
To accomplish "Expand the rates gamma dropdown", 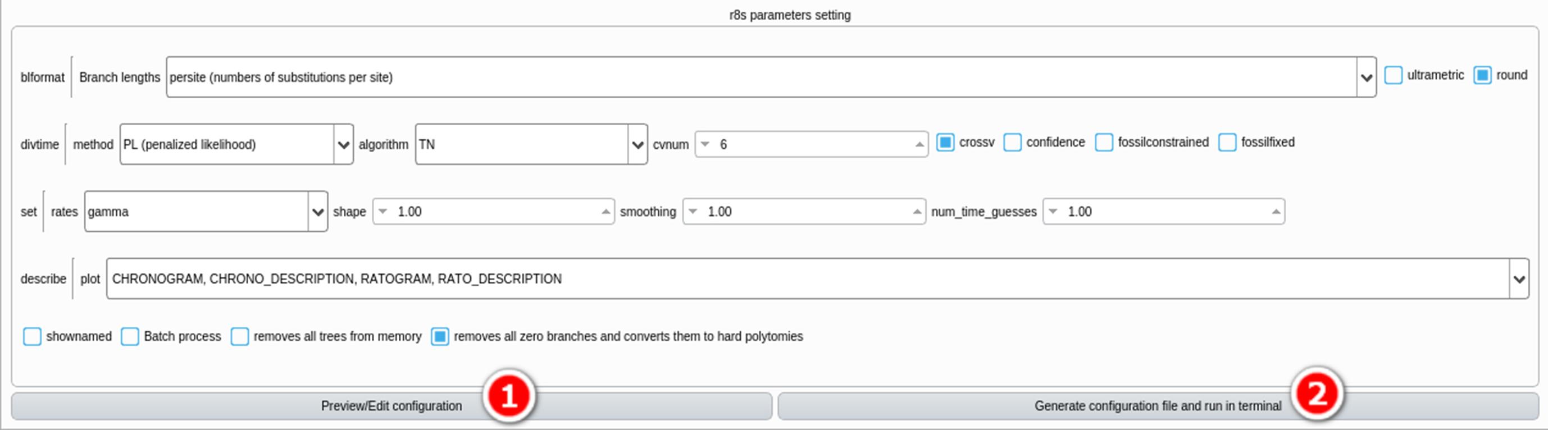I will coord(318,212).
